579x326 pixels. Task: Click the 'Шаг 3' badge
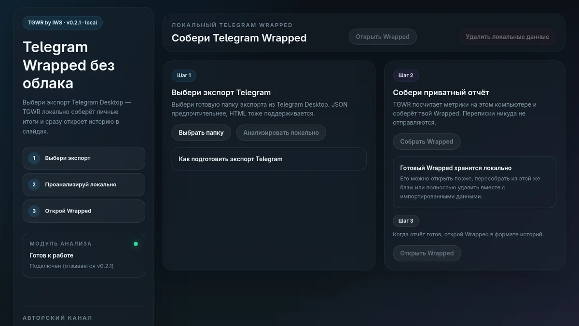406,221
